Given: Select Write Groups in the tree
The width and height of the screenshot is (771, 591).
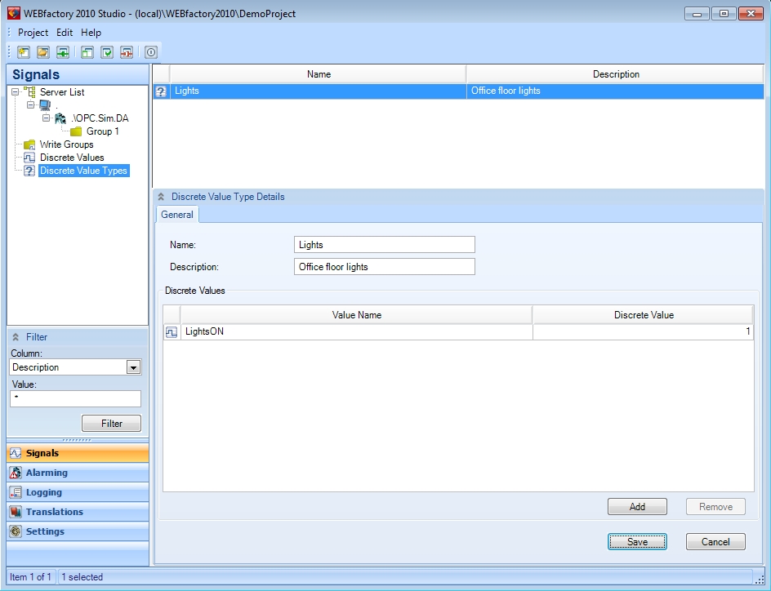Looking at the screenshot, I should pos(66,144).
